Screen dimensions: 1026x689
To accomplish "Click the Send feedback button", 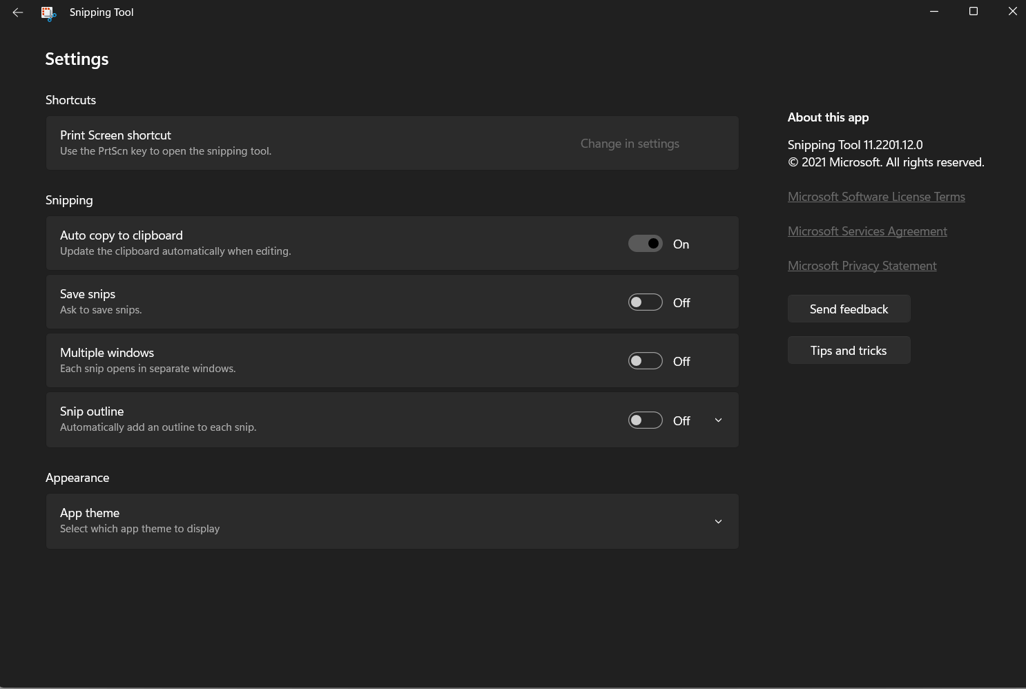I will pyautogui.click(x=849, y=309).
